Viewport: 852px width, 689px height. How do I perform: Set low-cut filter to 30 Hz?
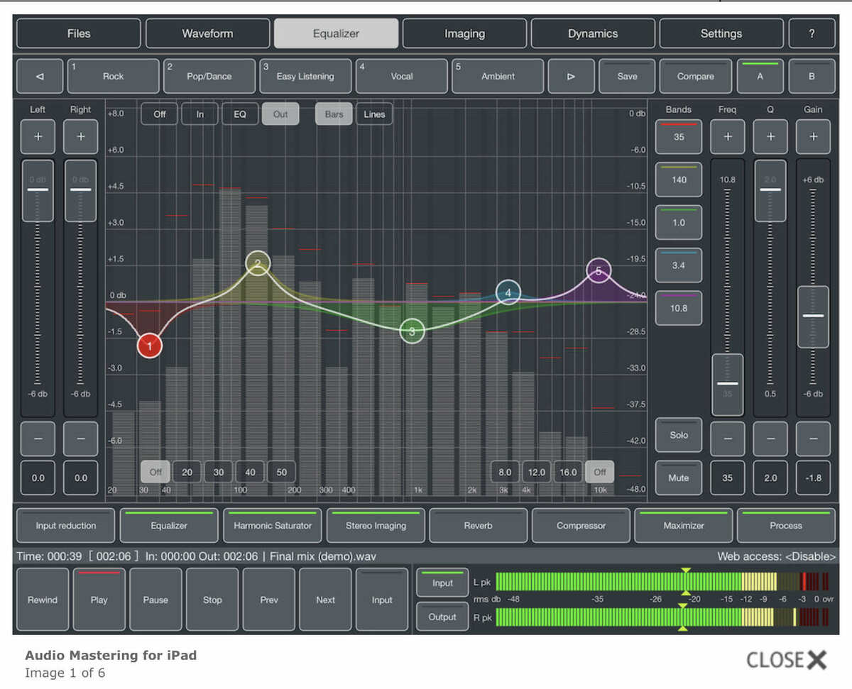219,472
